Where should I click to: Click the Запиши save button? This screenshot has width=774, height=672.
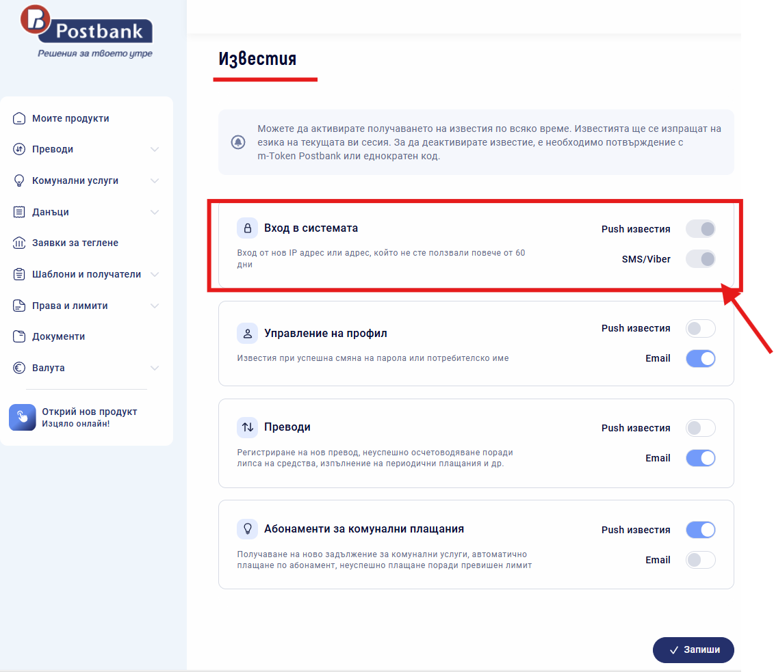click(x=693, y=649)
